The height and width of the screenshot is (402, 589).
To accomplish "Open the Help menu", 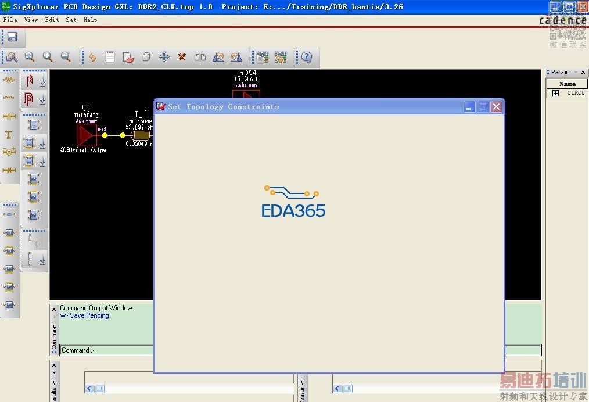I will click(90, 20).
